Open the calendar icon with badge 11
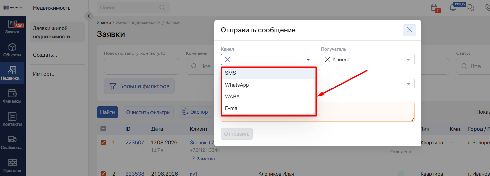 click(x=435, y=8)
